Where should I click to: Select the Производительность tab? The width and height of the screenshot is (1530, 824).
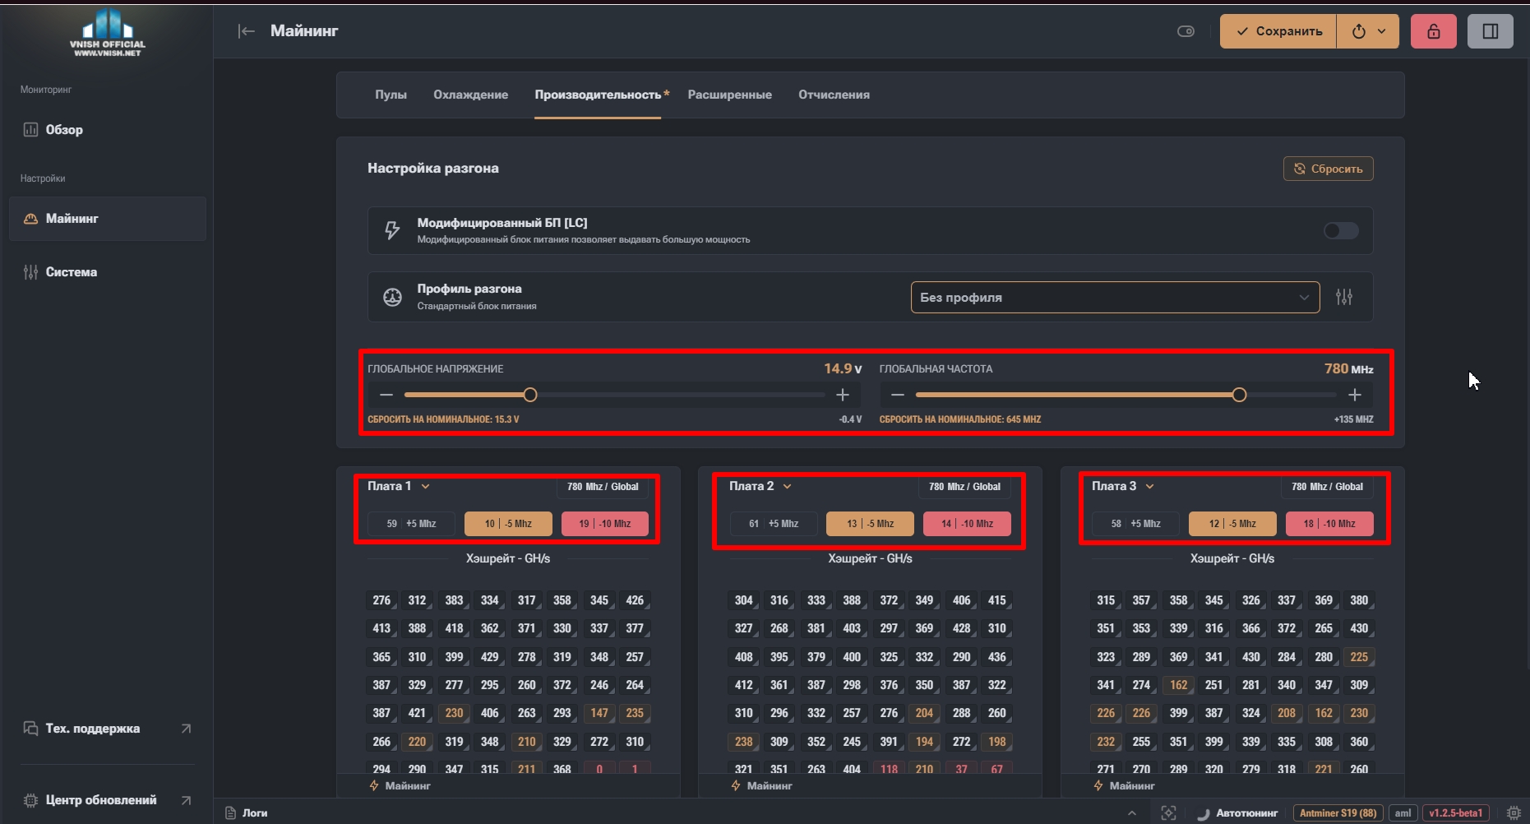click(x=598, y=95)
